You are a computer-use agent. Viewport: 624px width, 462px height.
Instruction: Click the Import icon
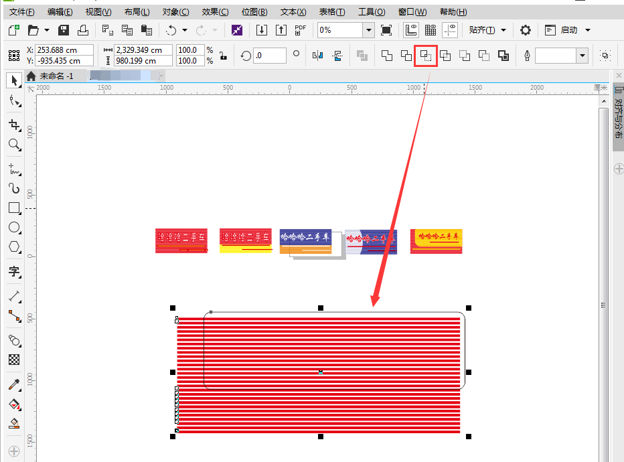click(x=262, y=30)
